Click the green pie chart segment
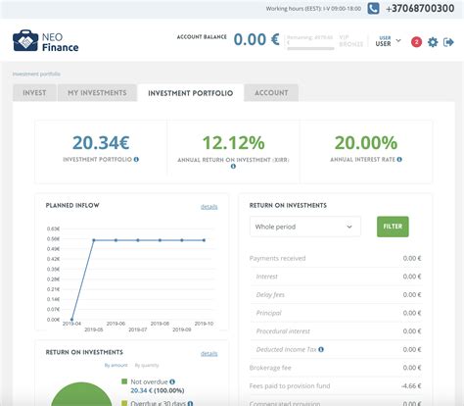The image size is (464, 406). pos(81,395)
